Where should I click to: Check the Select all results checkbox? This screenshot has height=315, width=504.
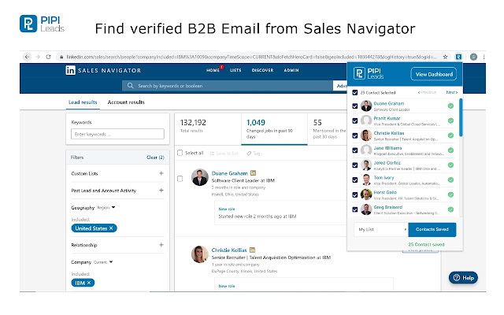(180, 153)
